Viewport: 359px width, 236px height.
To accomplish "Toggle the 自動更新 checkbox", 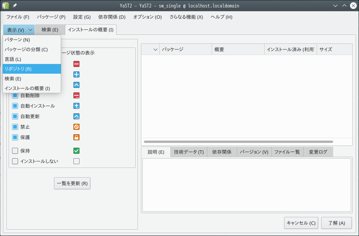I will coord(15,117).
